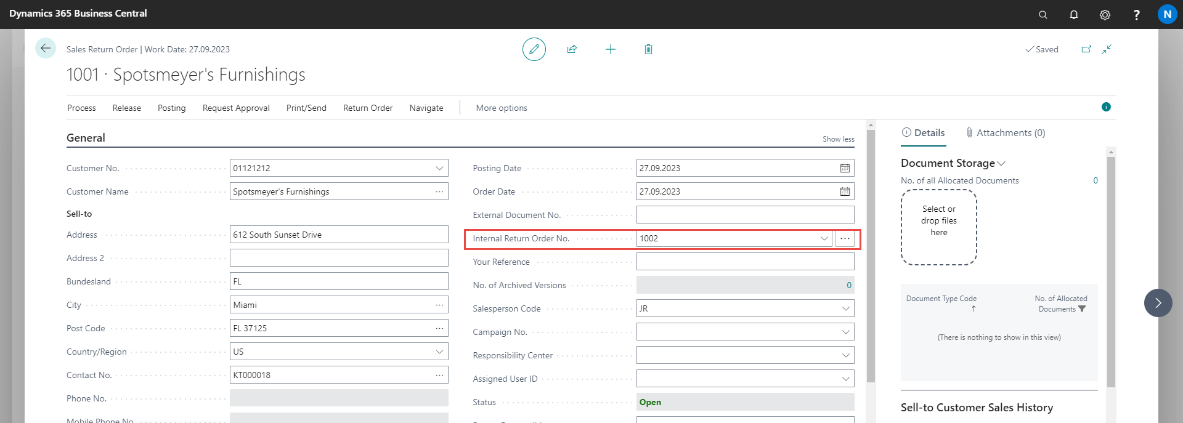Switch to the Attachments (0) tab

point(1006,133)
